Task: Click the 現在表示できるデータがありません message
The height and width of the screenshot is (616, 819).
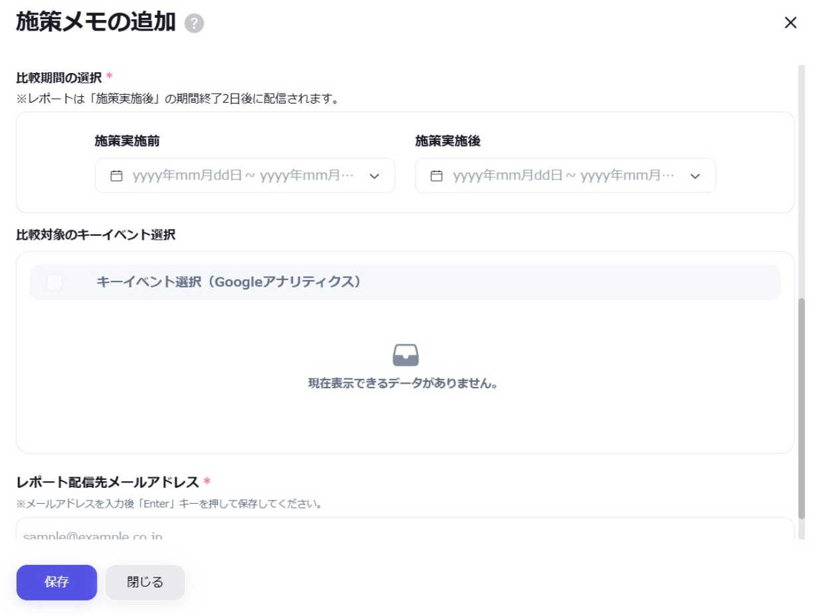Action: tap(403, 384)
